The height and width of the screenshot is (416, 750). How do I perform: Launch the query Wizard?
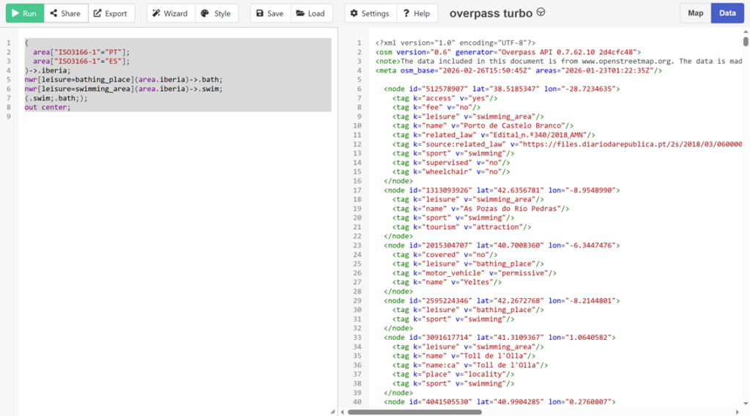tap(170, 13)
